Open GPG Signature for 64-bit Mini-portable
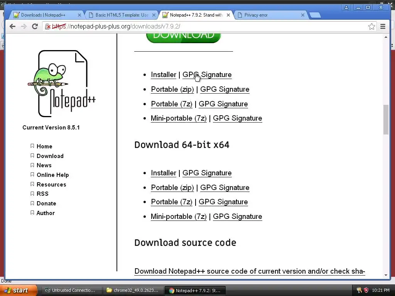395x296 pixels. pos(238,217)
